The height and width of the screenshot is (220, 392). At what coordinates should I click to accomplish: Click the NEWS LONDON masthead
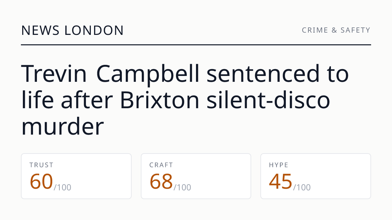coord(73,30)
